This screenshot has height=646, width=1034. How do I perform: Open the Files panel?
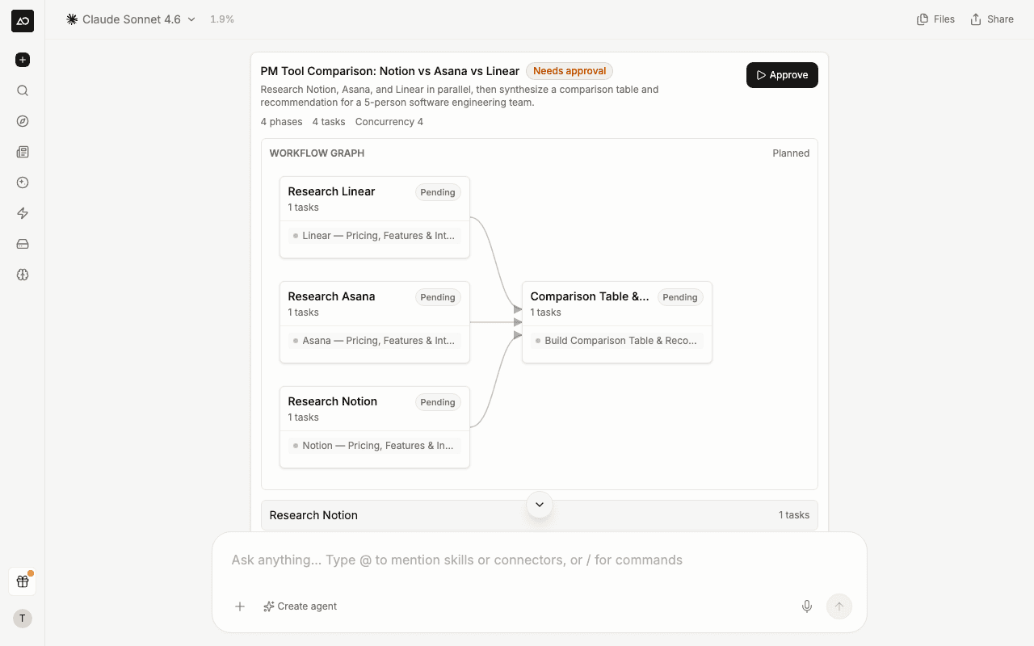tap(935, 19)
